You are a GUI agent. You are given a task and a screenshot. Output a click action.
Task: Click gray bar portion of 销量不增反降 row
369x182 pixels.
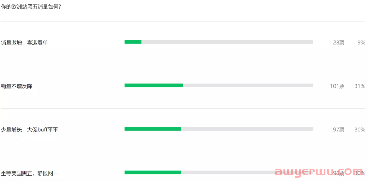tap(248, 85)
